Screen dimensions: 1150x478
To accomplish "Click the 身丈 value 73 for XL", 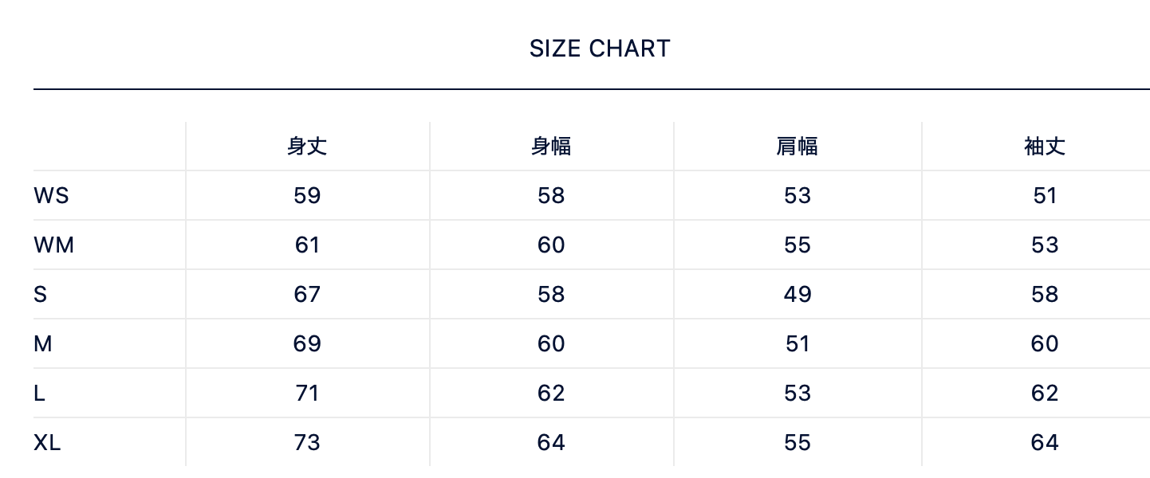I will pyautogui.click(x=307, y=443).
